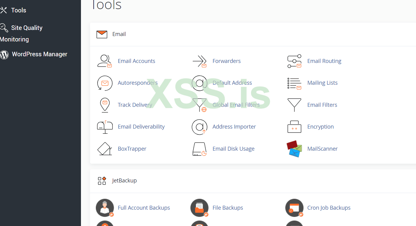Viewport: 416px width, 226px height.
Task: Open WordPress Manager from the sidebar
Action: [39, 54]
